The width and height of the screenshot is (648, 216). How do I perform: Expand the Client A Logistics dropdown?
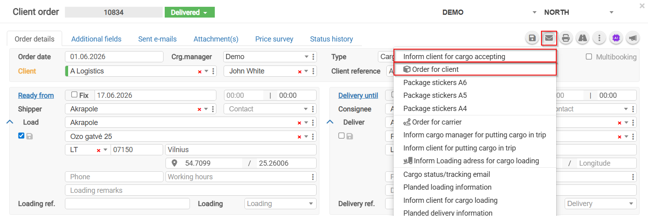click(206, 71)
